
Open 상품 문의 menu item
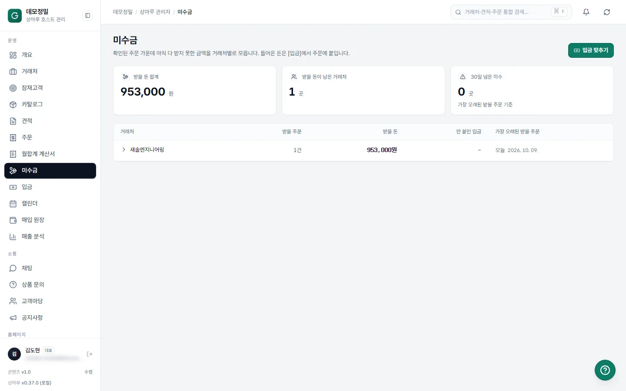[x=50, y=285]
